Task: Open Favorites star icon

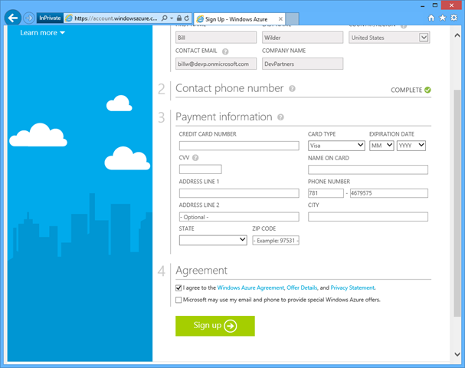Action: point(442,17)
